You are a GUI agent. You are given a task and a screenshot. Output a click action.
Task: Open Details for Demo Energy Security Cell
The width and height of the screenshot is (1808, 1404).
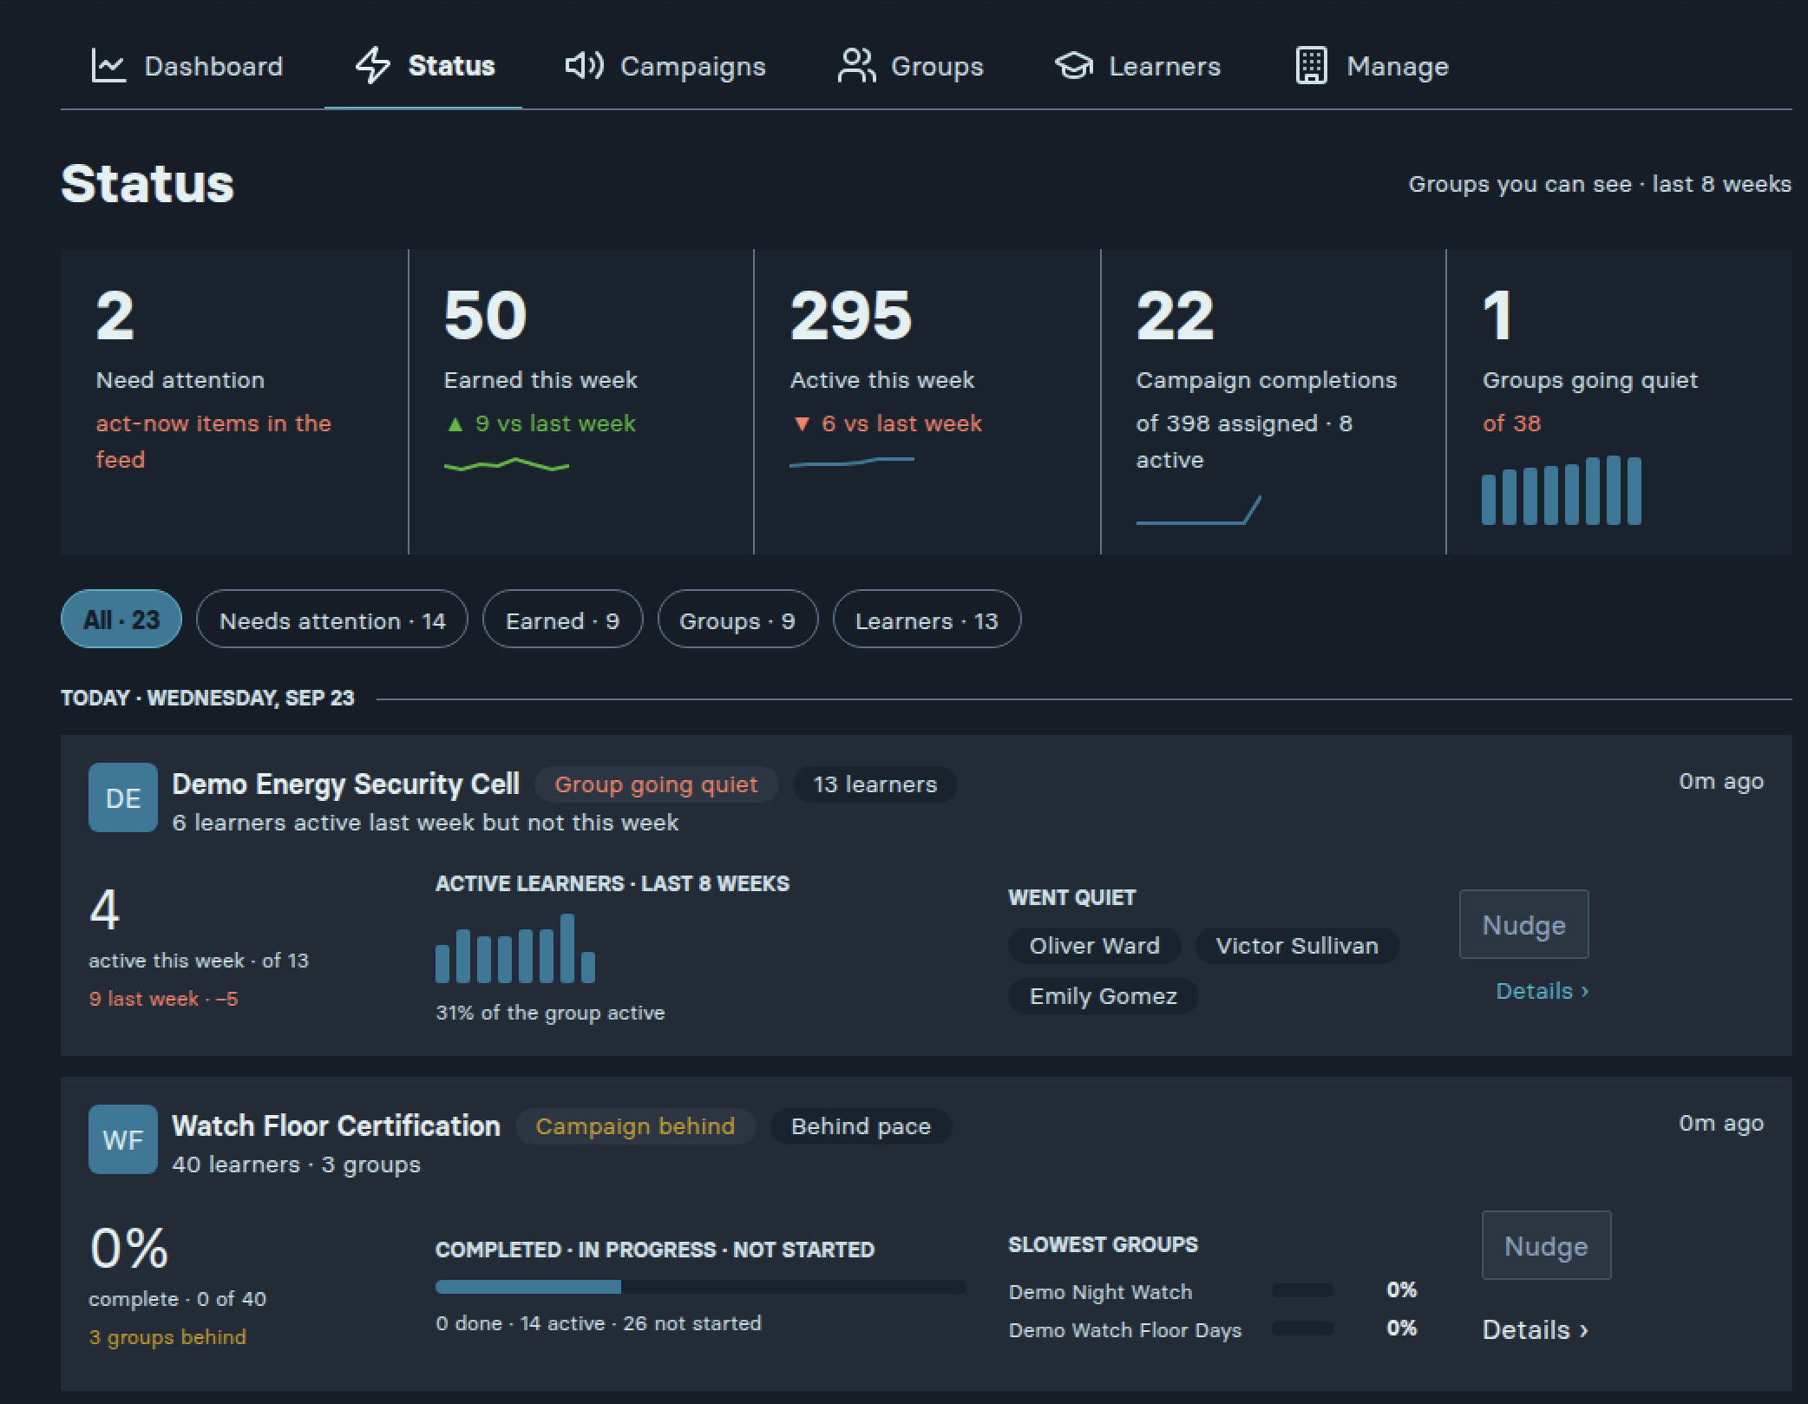tap(1543, 991)
